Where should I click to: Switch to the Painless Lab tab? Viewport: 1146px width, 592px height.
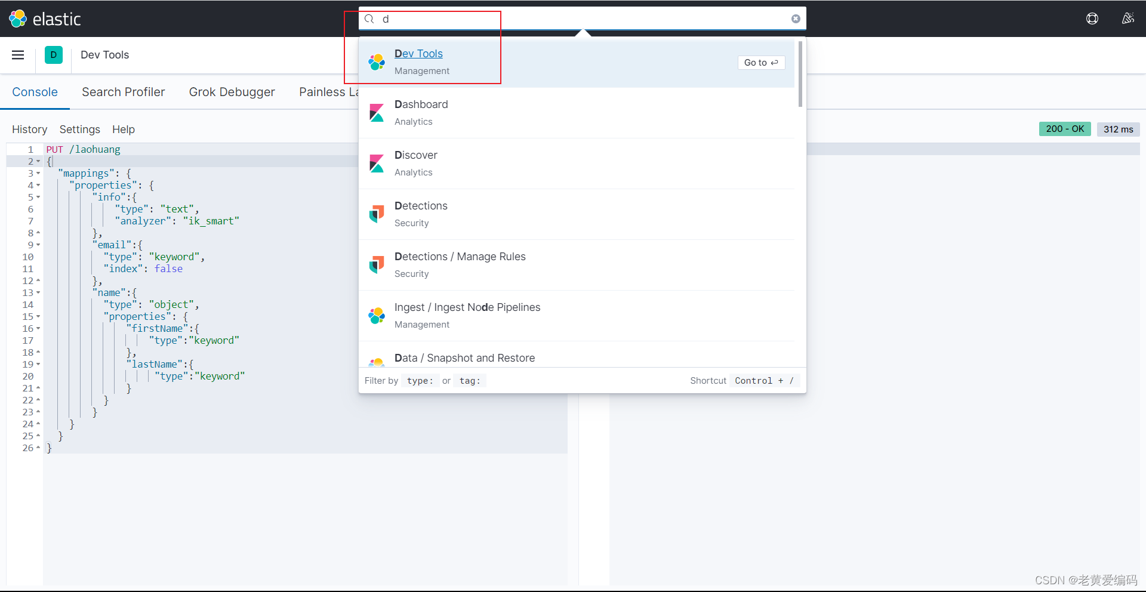(x=329, y=92)
